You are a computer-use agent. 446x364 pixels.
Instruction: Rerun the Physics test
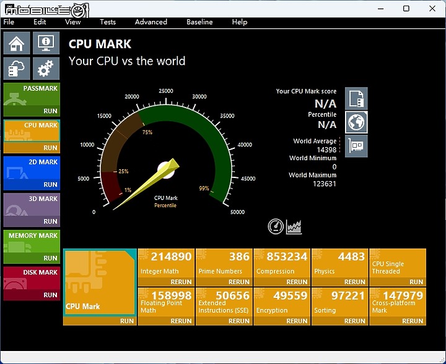(355, 282)
